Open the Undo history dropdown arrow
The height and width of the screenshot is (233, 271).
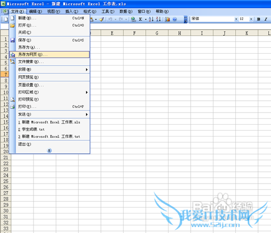coord(115,20)
